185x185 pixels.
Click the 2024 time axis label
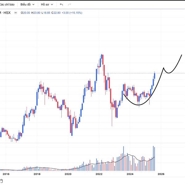(x=130, y=174)
